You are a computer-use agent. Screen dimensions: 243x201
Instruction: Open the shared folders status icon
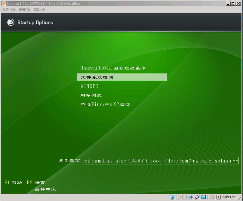(x=204, y=197)
